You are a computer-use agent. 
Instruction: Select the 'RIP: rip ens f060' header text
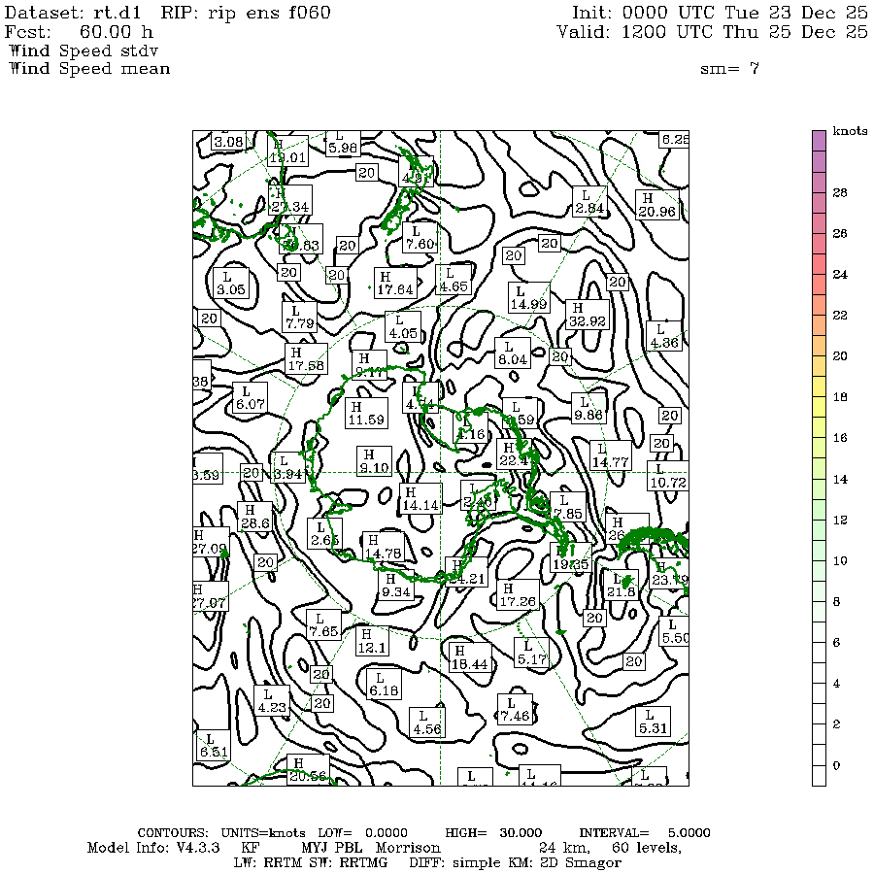point(246,13)
